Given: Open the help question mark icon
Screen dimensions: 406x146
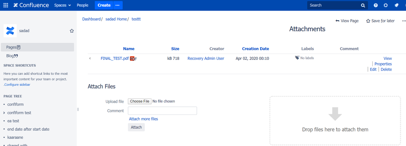Looking at the screenshot, I should click(x=376, y=5).
